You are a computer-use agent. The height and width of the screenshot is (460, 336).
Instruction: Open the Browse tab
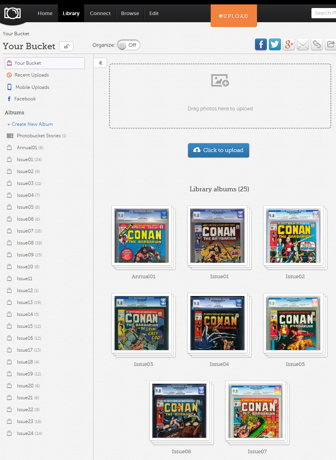point(130,13)
